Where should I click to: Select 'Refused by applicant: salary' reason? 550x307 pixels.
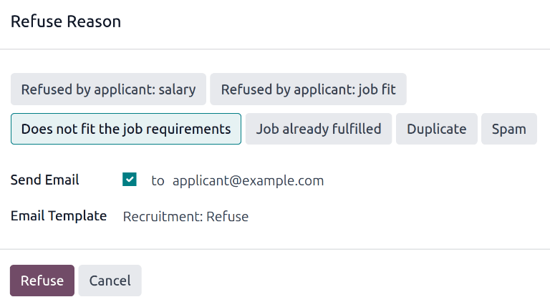pyautogui.click(x=108, y=89)
